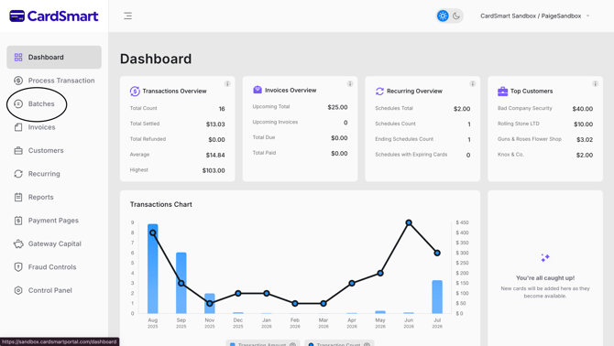
Task: Click the Recurring Overview cycle icon
Action: click(379, 92)
